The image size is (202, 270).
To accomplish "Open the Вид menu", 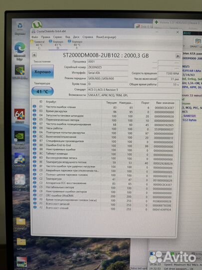I will click(68, 37).
